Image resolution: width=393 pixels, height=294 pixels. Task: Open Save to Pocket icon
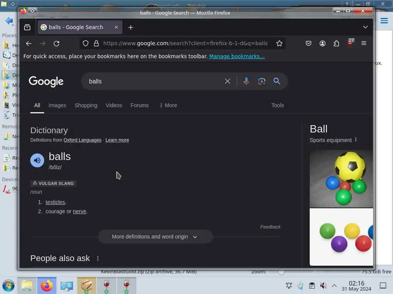(x=309, y=44)
